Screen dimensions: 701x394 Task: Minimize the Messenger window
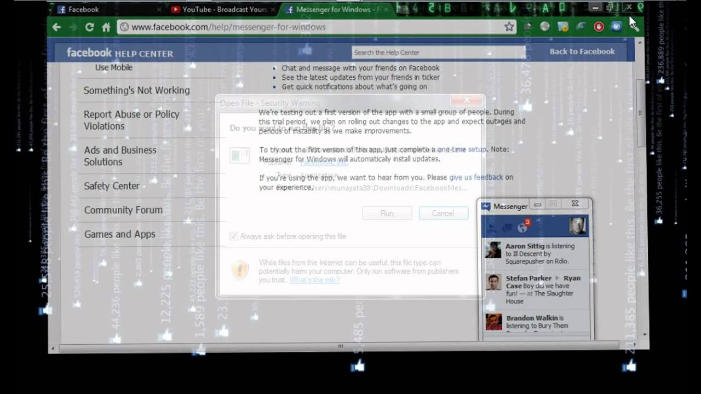pos(538,204)
